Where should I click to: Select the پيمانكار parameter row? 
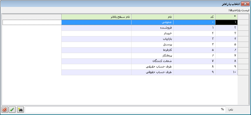tap(149, 56)
